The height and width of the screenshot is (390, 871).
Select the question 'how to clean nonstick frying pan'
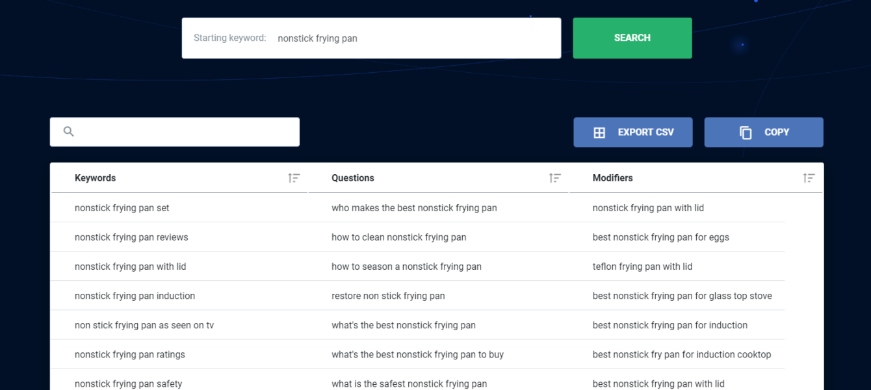pos(398,237)
